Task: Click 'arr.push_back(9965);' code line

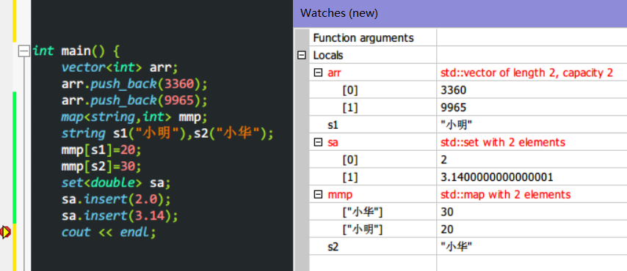Action: click(x=135, y=100)
